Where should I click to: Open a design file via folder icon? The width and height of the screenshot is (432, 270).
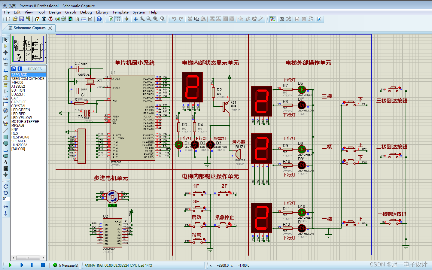[x=15, y=19]
